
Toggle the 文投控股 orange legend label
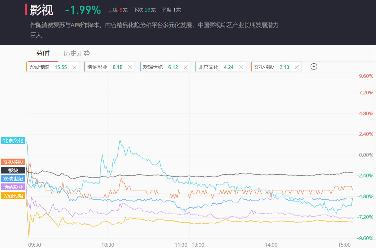13,162
